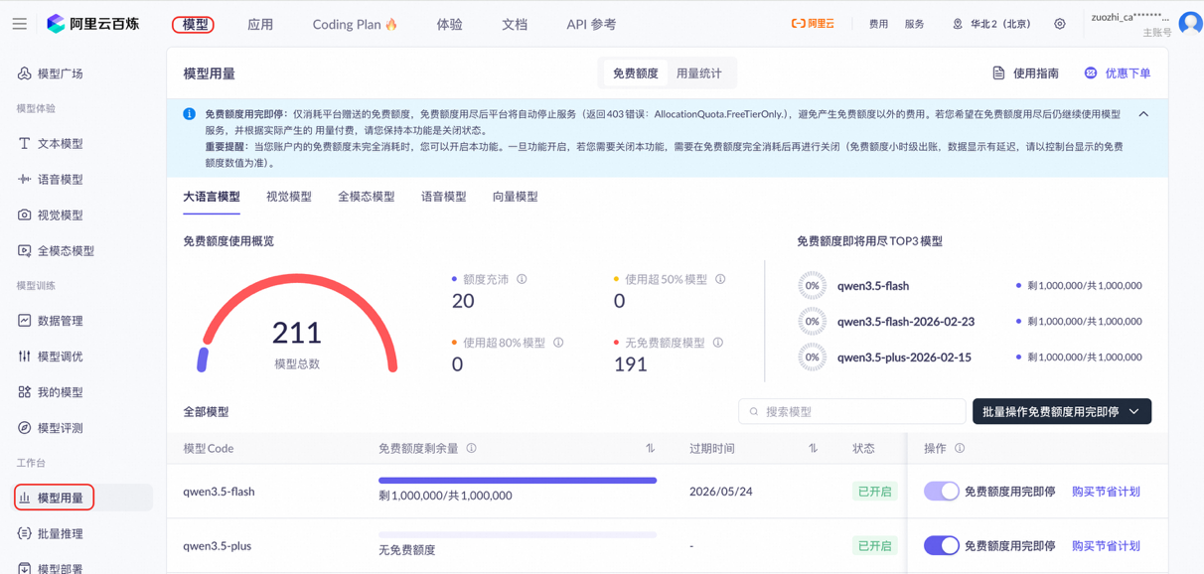Screen dimensions: 1204x574
Task: Open the 文档 top navigation tab
Action: (515, 24)
